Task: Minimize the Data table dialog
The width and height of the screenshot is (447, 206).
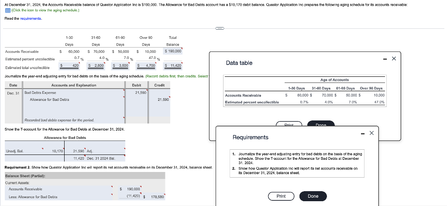Action: [x=385, y=58]
